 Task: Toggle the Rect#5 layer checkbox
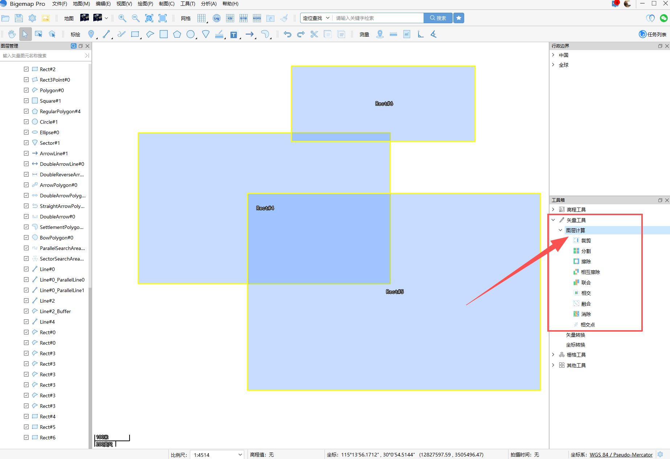tap(26, 427)
